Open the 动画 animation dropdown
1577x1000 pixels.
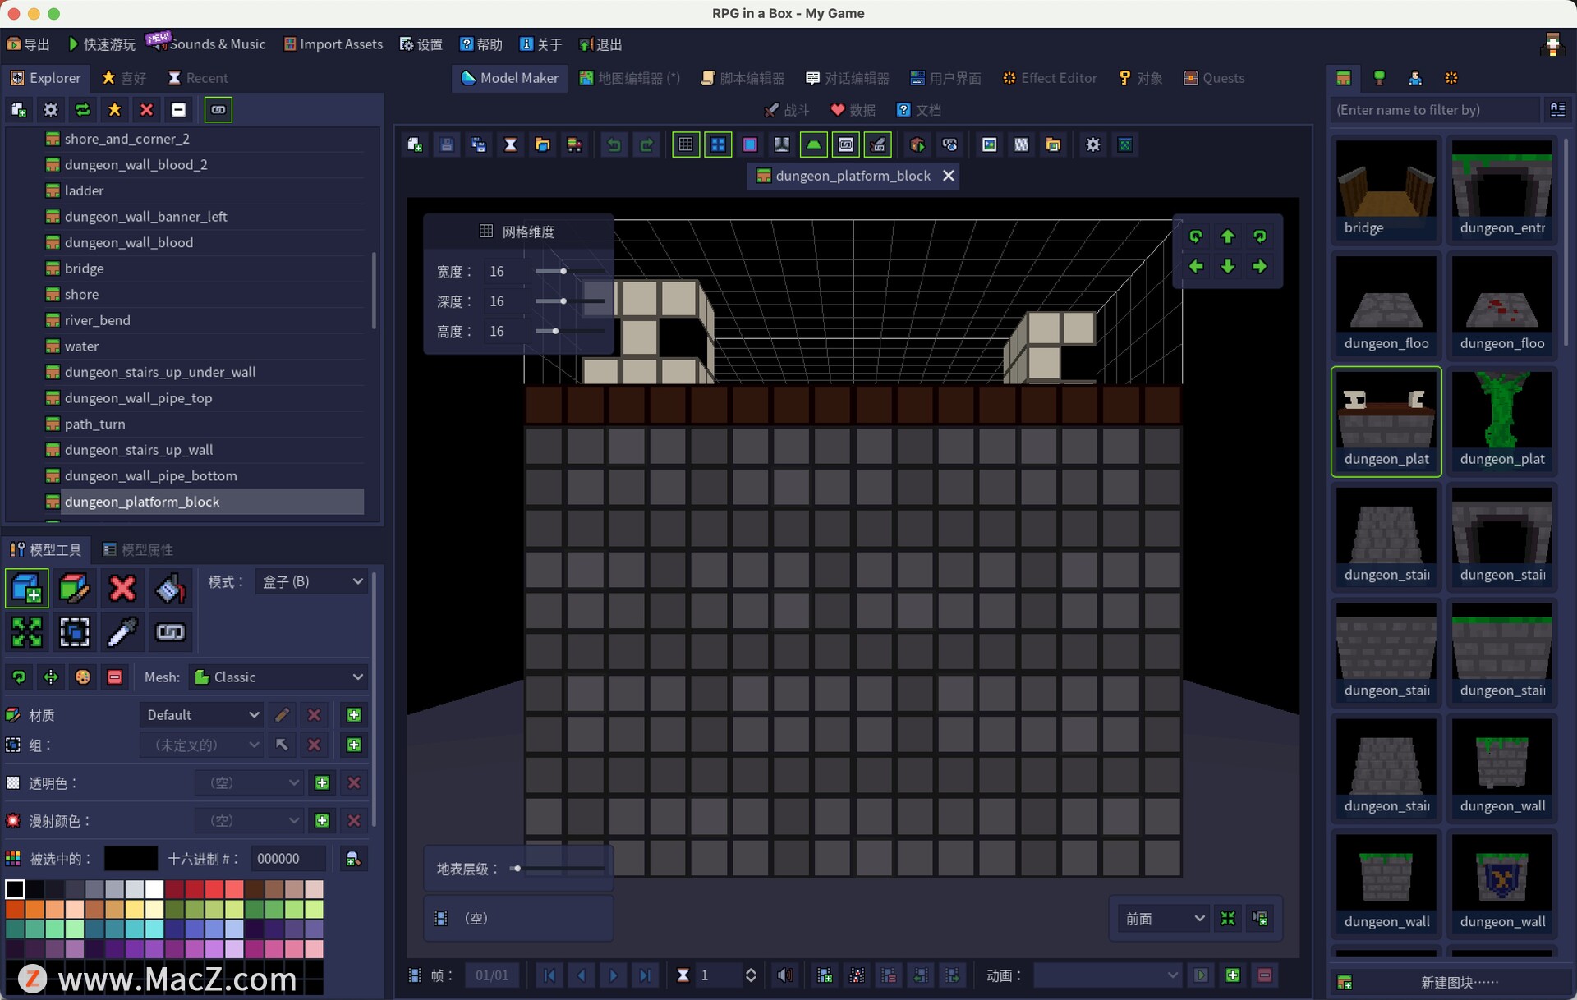1108,975
